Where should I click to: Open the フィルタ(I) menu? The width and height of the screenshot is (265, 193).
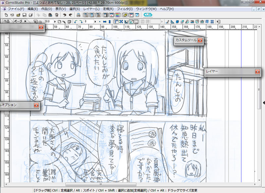pos(125,9)
